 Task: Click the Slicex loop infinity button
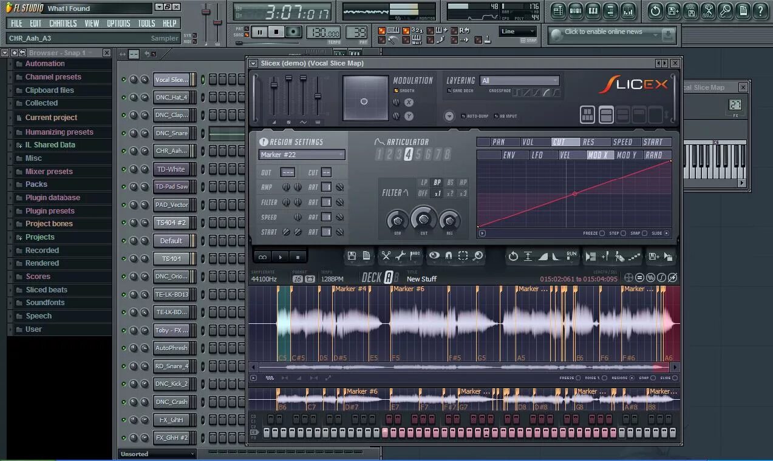click(262, 257)
